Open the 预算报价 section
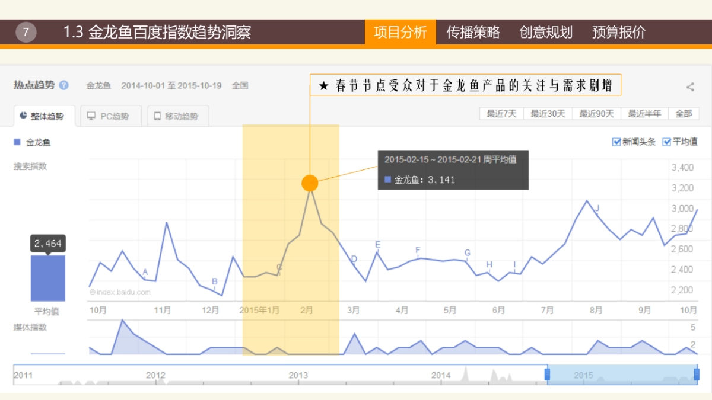The image size is (712, 400). point(618,33)
